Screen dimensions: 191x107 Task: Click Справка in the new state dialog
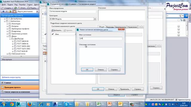[114, 70]
